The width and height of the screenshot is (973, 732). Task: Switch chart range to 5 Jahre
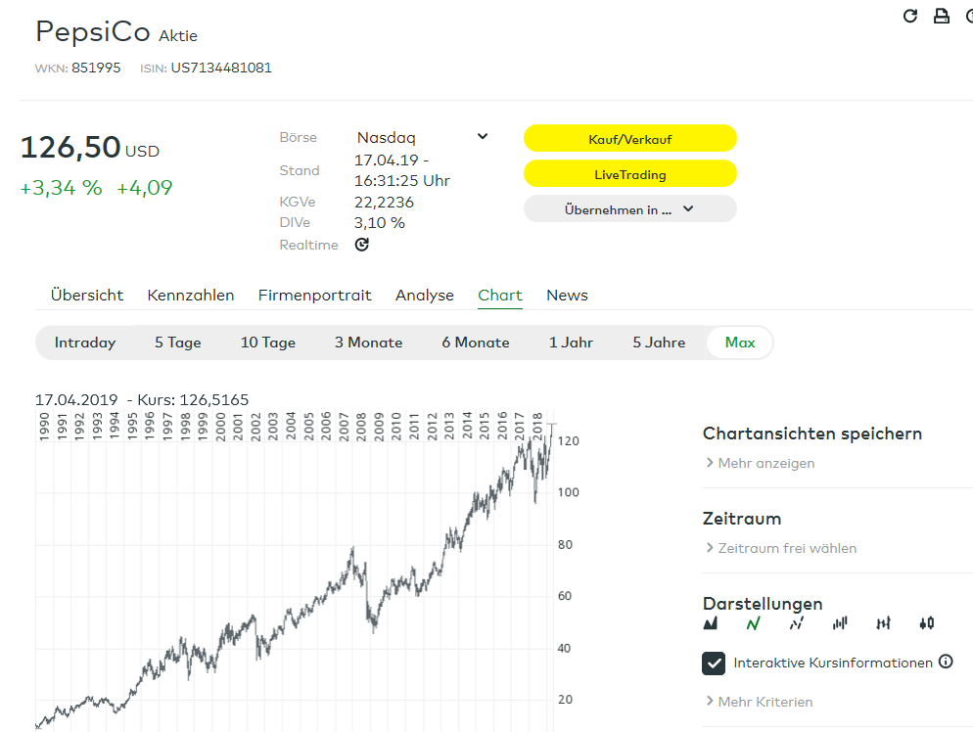(x=659, y=343)
